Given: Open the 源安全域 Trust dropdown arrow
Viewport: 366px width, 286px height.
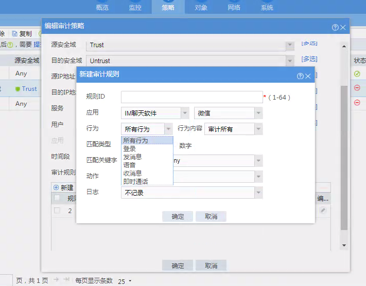Looking at the screenshot, I should [x=290, y=45].
